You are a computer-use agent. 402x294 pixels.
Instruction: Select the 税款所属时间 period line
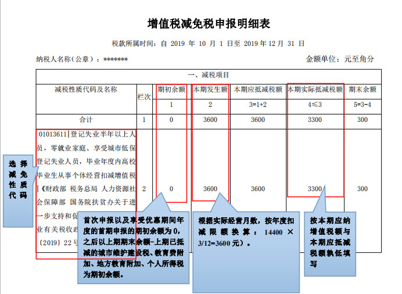pyautogui.click(x=208, y=44)
